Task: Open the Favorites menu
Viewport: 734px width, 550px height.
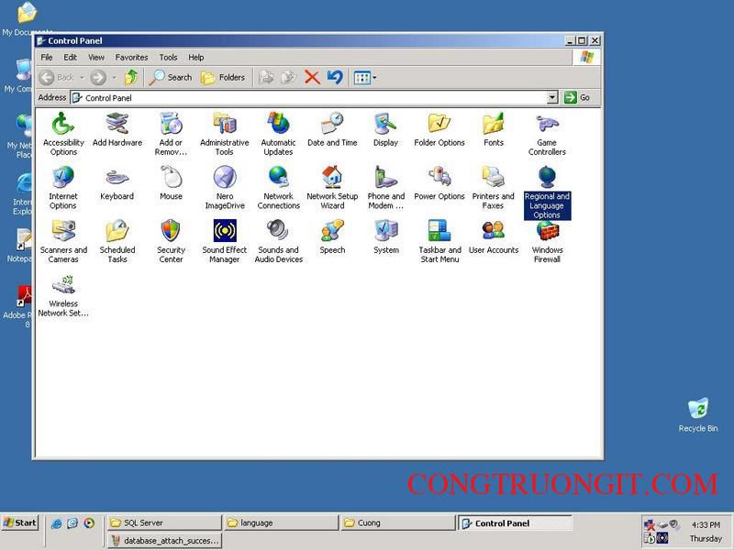Action: point(131,57)
